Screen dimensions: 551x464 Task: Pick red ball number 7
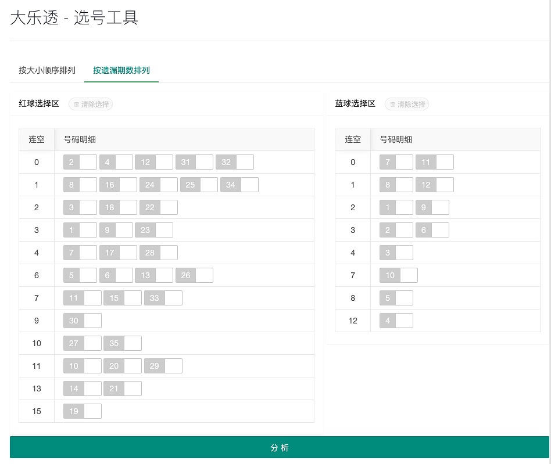pos(80,253)
